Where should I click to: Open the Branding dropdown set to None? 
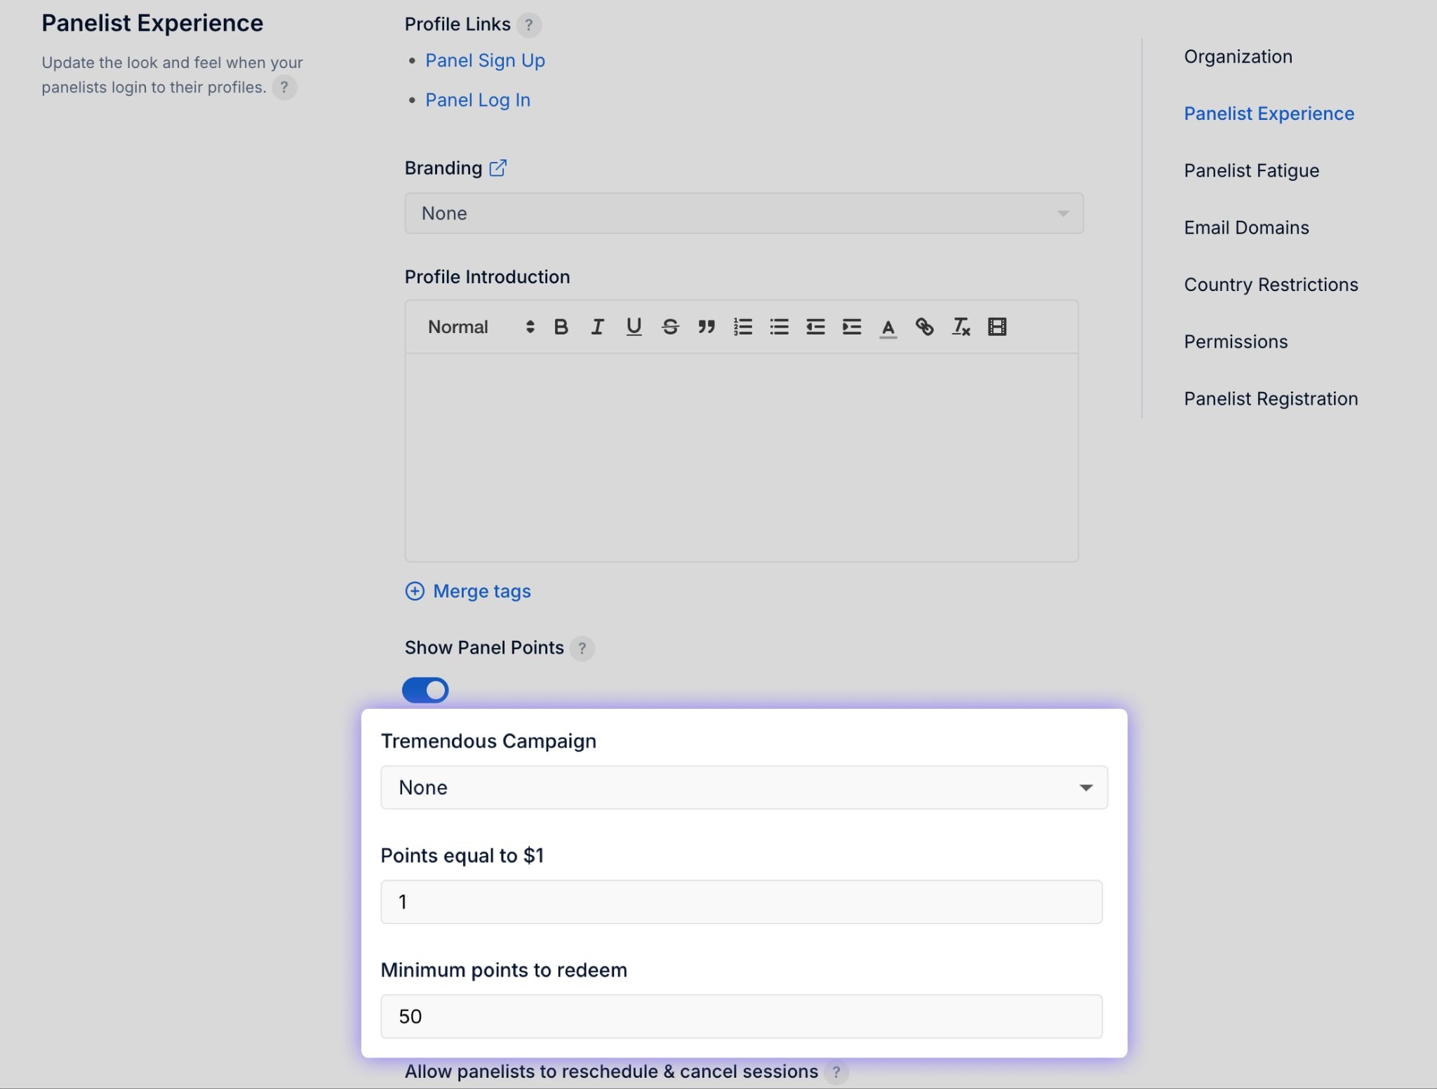(x=744, y=213)
